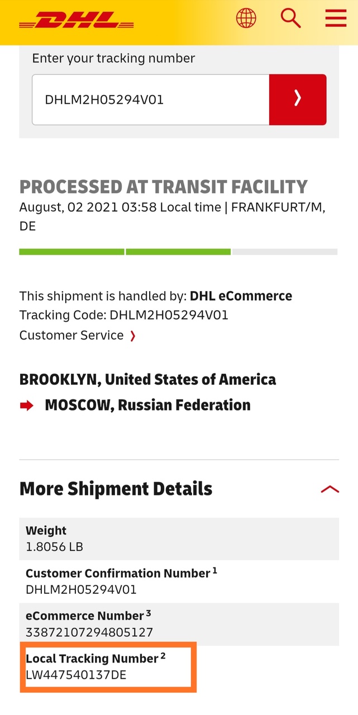
Task: Click the Weight 1.8056 LB row
Action: click(179, 538)
